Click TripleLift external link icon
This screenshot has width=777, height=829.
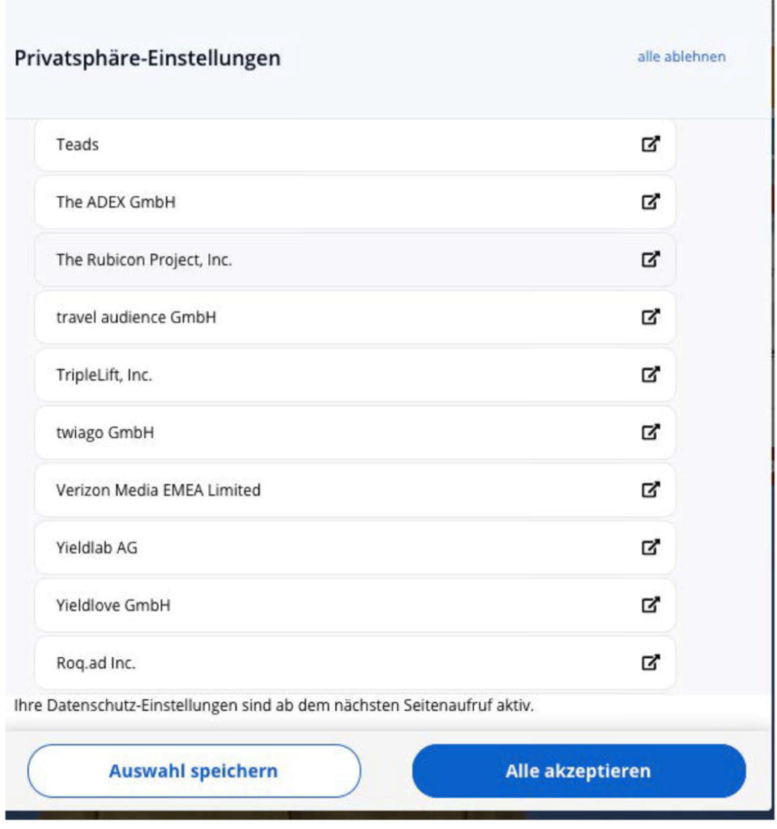[x=650, y=374]
